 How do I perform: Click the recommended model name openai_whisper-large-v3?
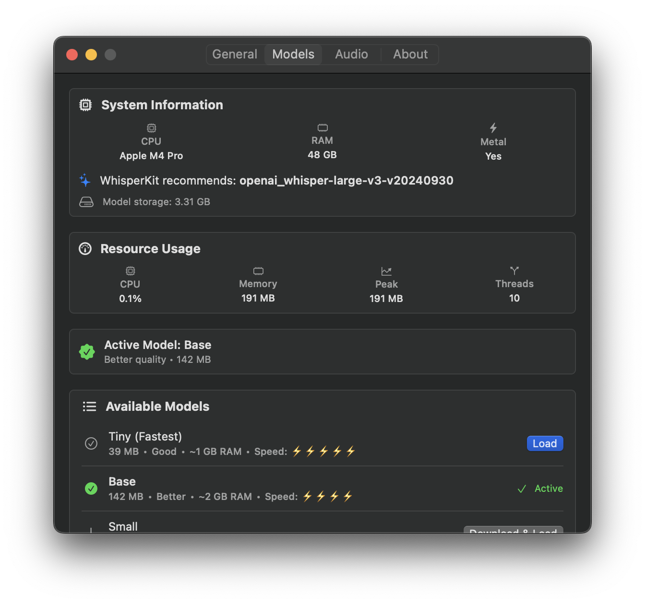346,181
